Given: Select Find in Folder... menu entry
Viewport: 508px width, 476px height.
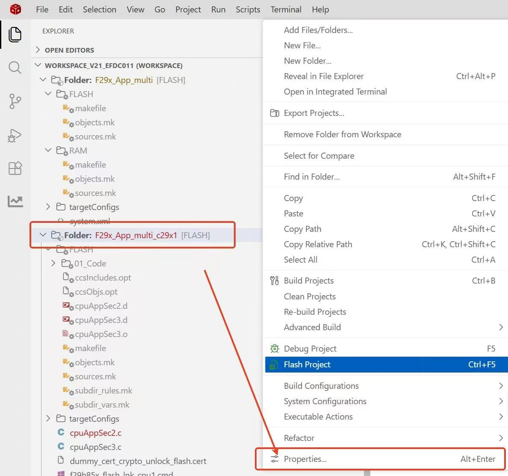Looking at the screenshot, I should [385, 177].
